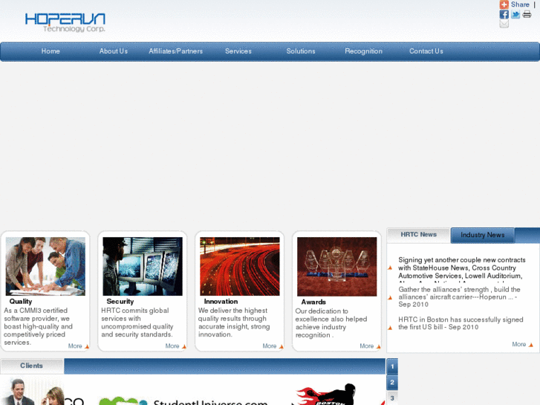The height and width of the screenshot is (405, 540).
Task: Open the Affiliates/Partners menu
Action: (x=175, y=51)
